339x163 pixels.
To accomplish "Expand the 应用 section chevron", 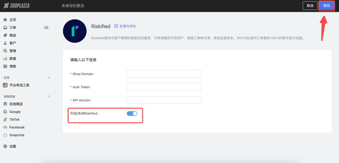I will (x=49, y=78).
